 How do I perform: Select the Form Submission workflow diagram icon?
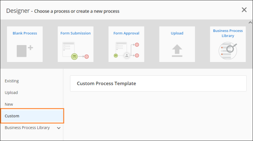click(76, 51)
